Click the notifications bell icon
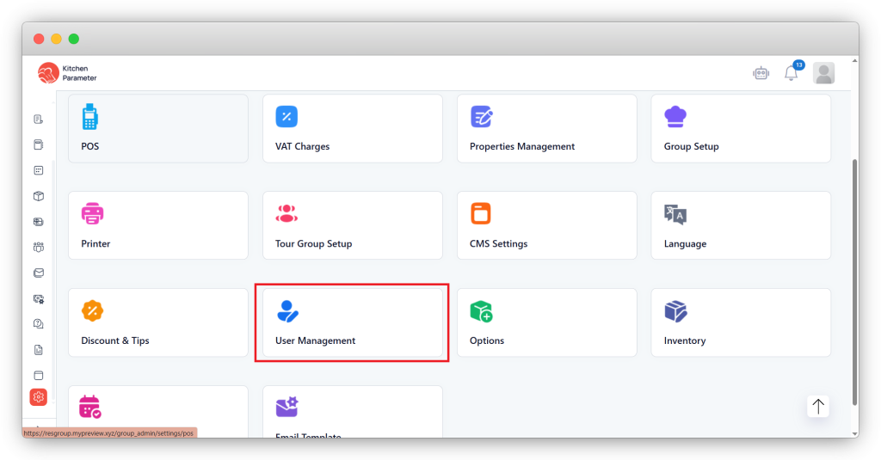 791,74
